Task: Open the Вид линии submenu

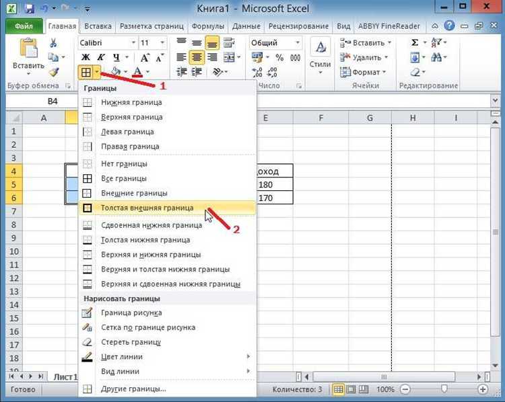Action: (x=167, y=371)
